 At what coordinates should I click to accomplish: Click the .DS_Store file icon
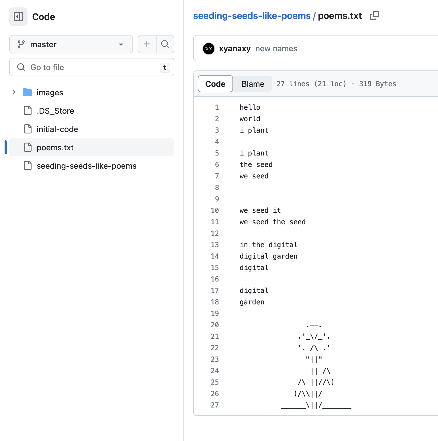(x=28, y=111)
